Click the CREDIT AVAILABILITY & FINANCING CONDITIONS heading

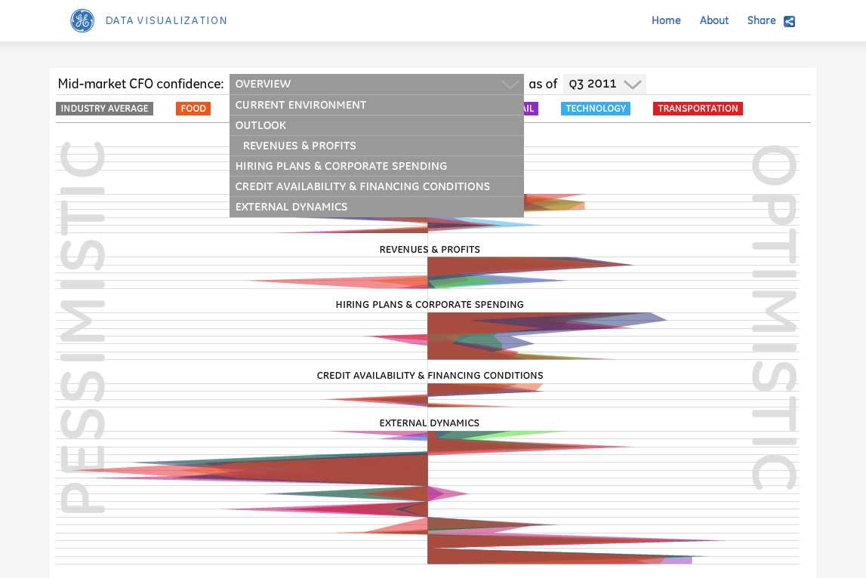click(x=430, y=375)
